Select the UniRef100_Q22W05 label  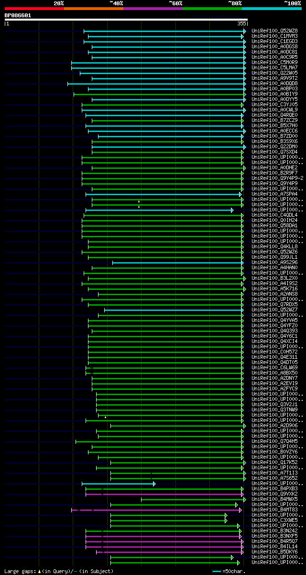point(274,73)
